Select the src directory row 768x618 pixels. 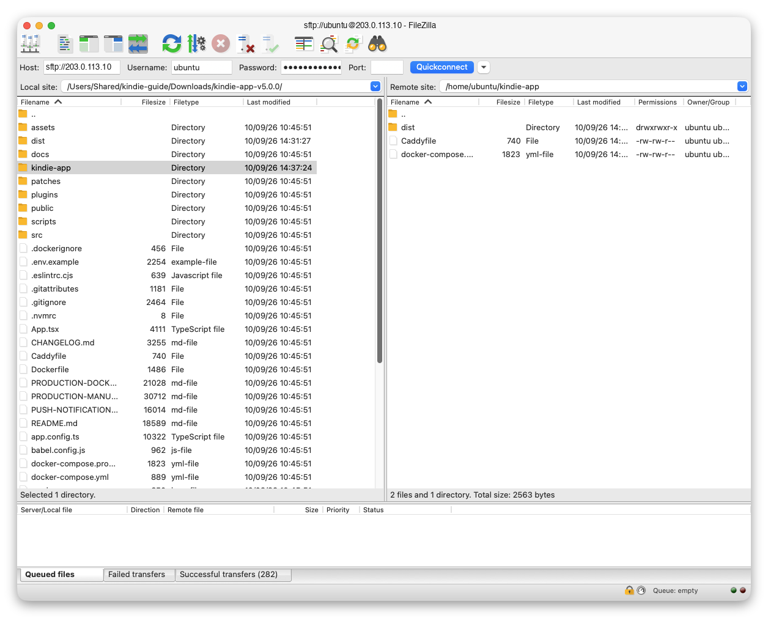pyautogui.click(x=167, y=235)
